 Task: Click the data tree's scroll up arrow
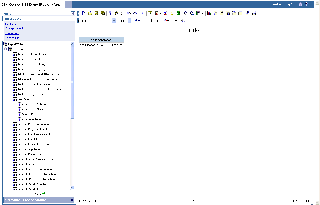point(72,44)
